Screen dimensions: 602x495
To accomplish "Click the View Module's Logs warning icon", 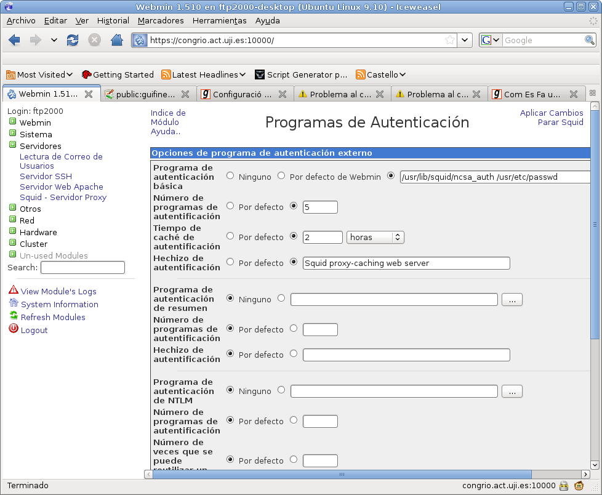I will point(14,290).
